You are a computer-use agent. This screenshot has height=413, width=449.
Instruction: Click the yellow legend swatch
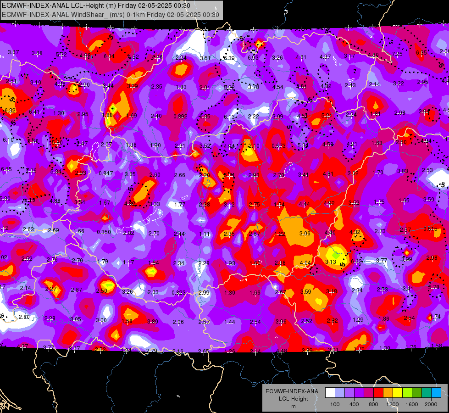pyautogui.click(x=398, y=393)
